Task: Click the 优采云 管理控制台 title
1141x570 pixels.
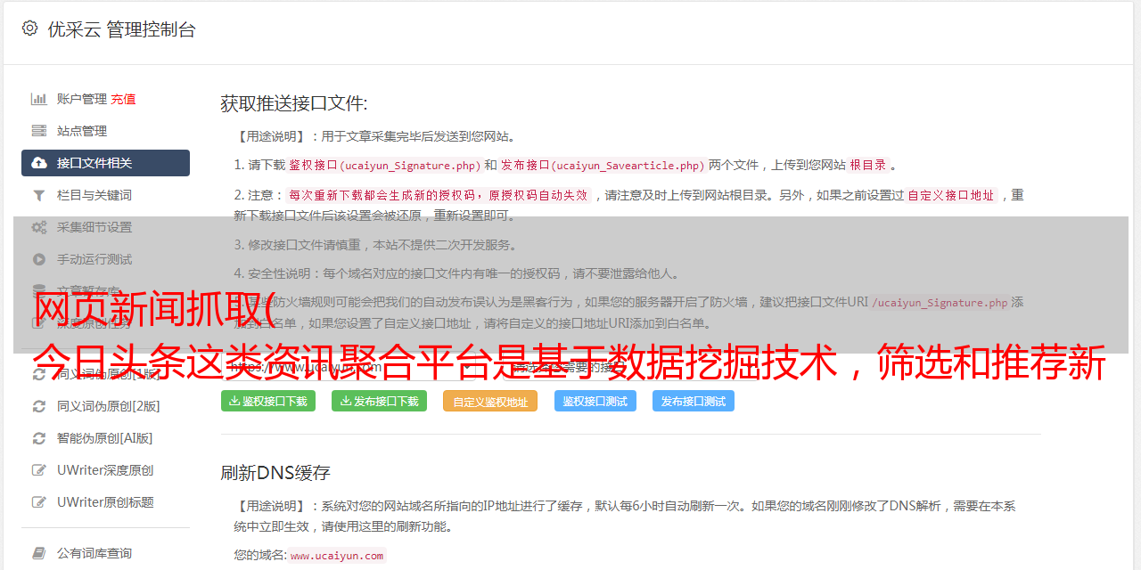Action: coord(121,29)
